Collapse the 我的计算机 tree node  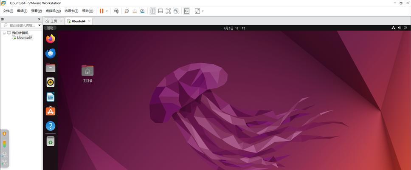(x=4, y=33)
